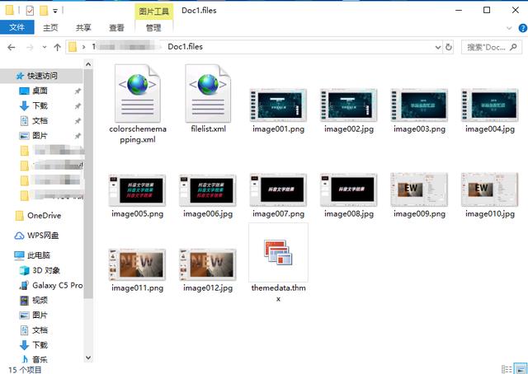Click the 图片工具 contextual tab header
528x374 pixels.
[154, 12]
